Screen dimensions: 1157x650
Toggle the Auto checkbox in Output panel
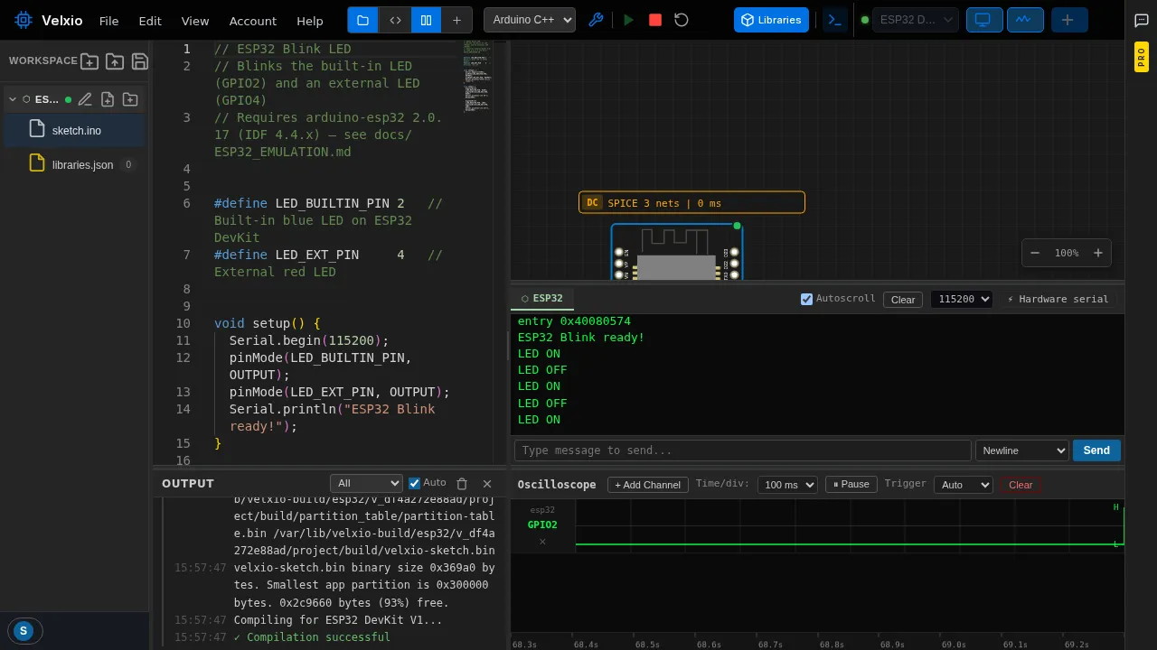(x=415, y=483)
